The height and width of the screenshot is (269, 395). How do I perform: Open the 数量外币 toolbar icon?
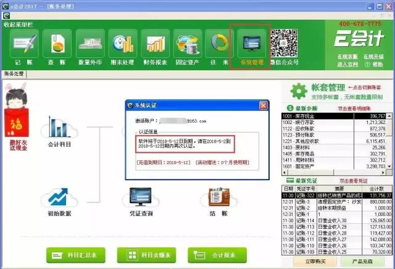pyautogui.click(x=90, y=44)
